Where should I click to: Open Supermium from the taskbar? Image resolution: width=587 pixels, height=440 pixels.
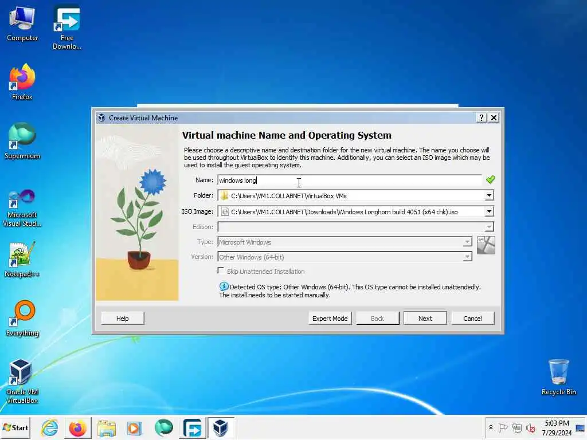click(163, 427)
